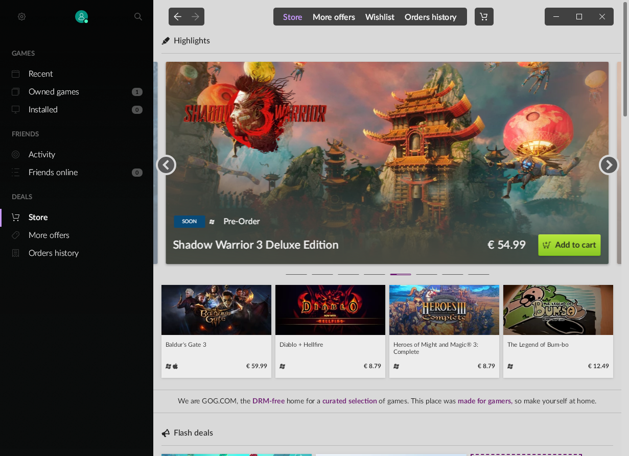Select the last carousel slide indicator
629x456 pixels.
[x=479, y=274]
